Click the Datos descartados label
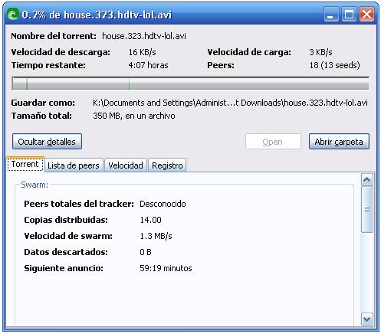 point(66,252)
